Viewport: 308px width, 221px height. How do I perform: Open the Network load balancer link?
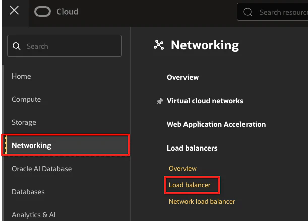202,201
